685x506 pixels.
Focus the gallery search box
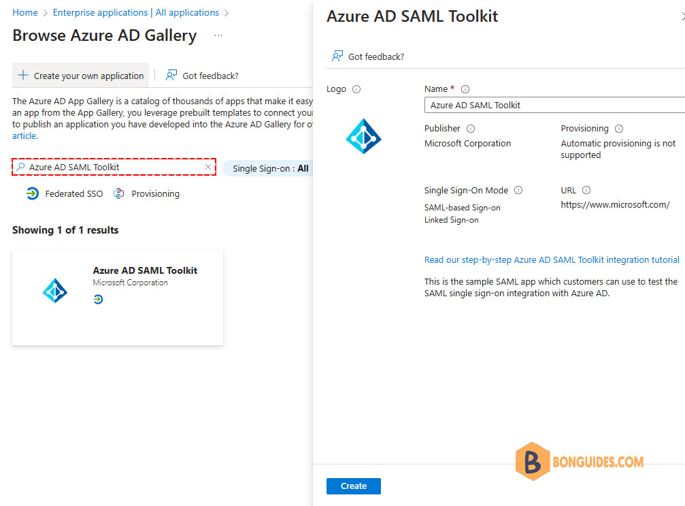[114, 167]
